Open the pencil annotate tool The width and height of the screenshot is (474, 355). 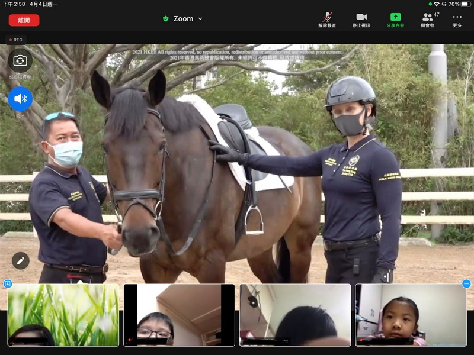click(21, 260)
